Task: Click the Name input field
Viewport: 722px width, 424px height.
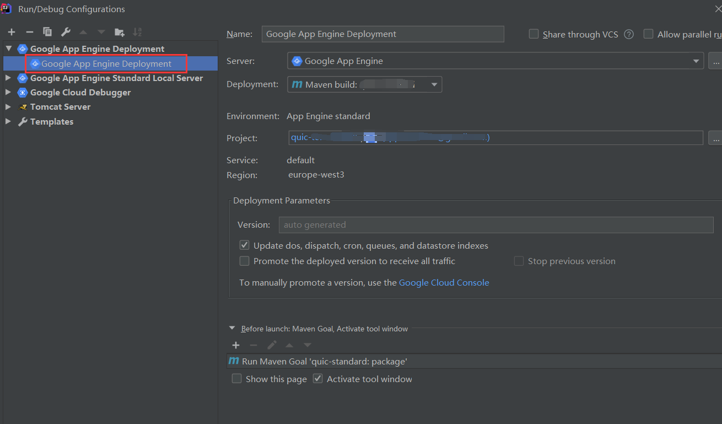Action: click(x=382, y=34)
